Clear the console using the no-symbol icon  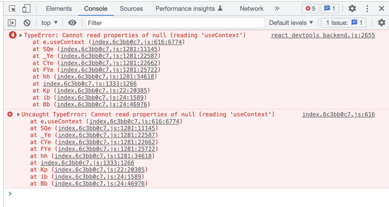27,23
